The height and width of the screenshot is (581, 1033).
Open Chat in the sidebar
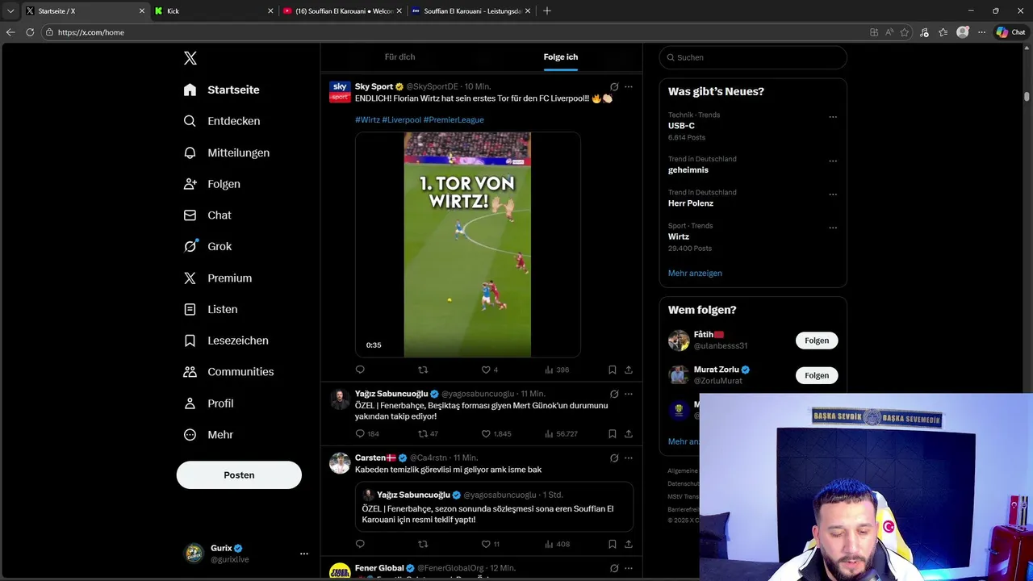pyautogui.click(x=207, y=215)
